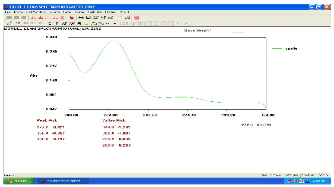Click the Abs toolbar icon
The image size is (334, 187).
click(110, 18)
